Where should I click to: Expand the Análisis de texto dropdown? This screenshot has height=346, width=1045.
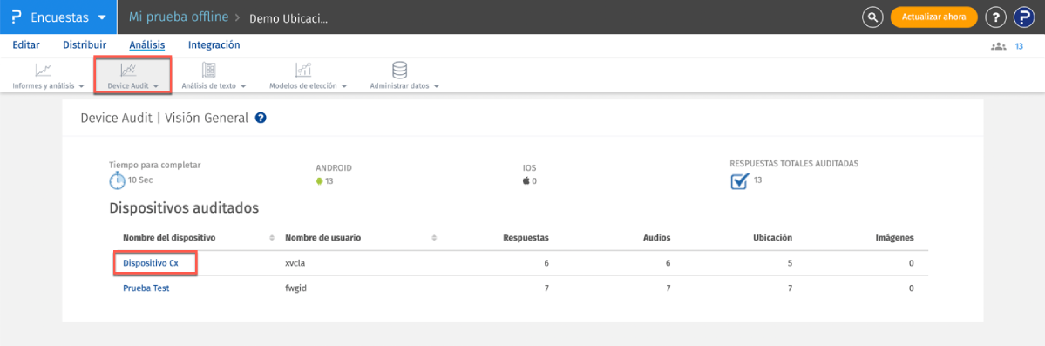(243, 86)
